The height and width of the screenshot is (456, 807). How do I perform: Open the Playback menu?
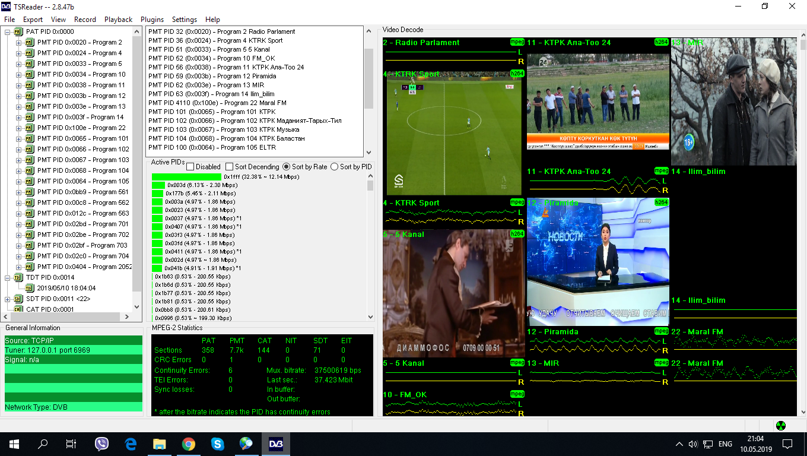click(x=118, y=20)
